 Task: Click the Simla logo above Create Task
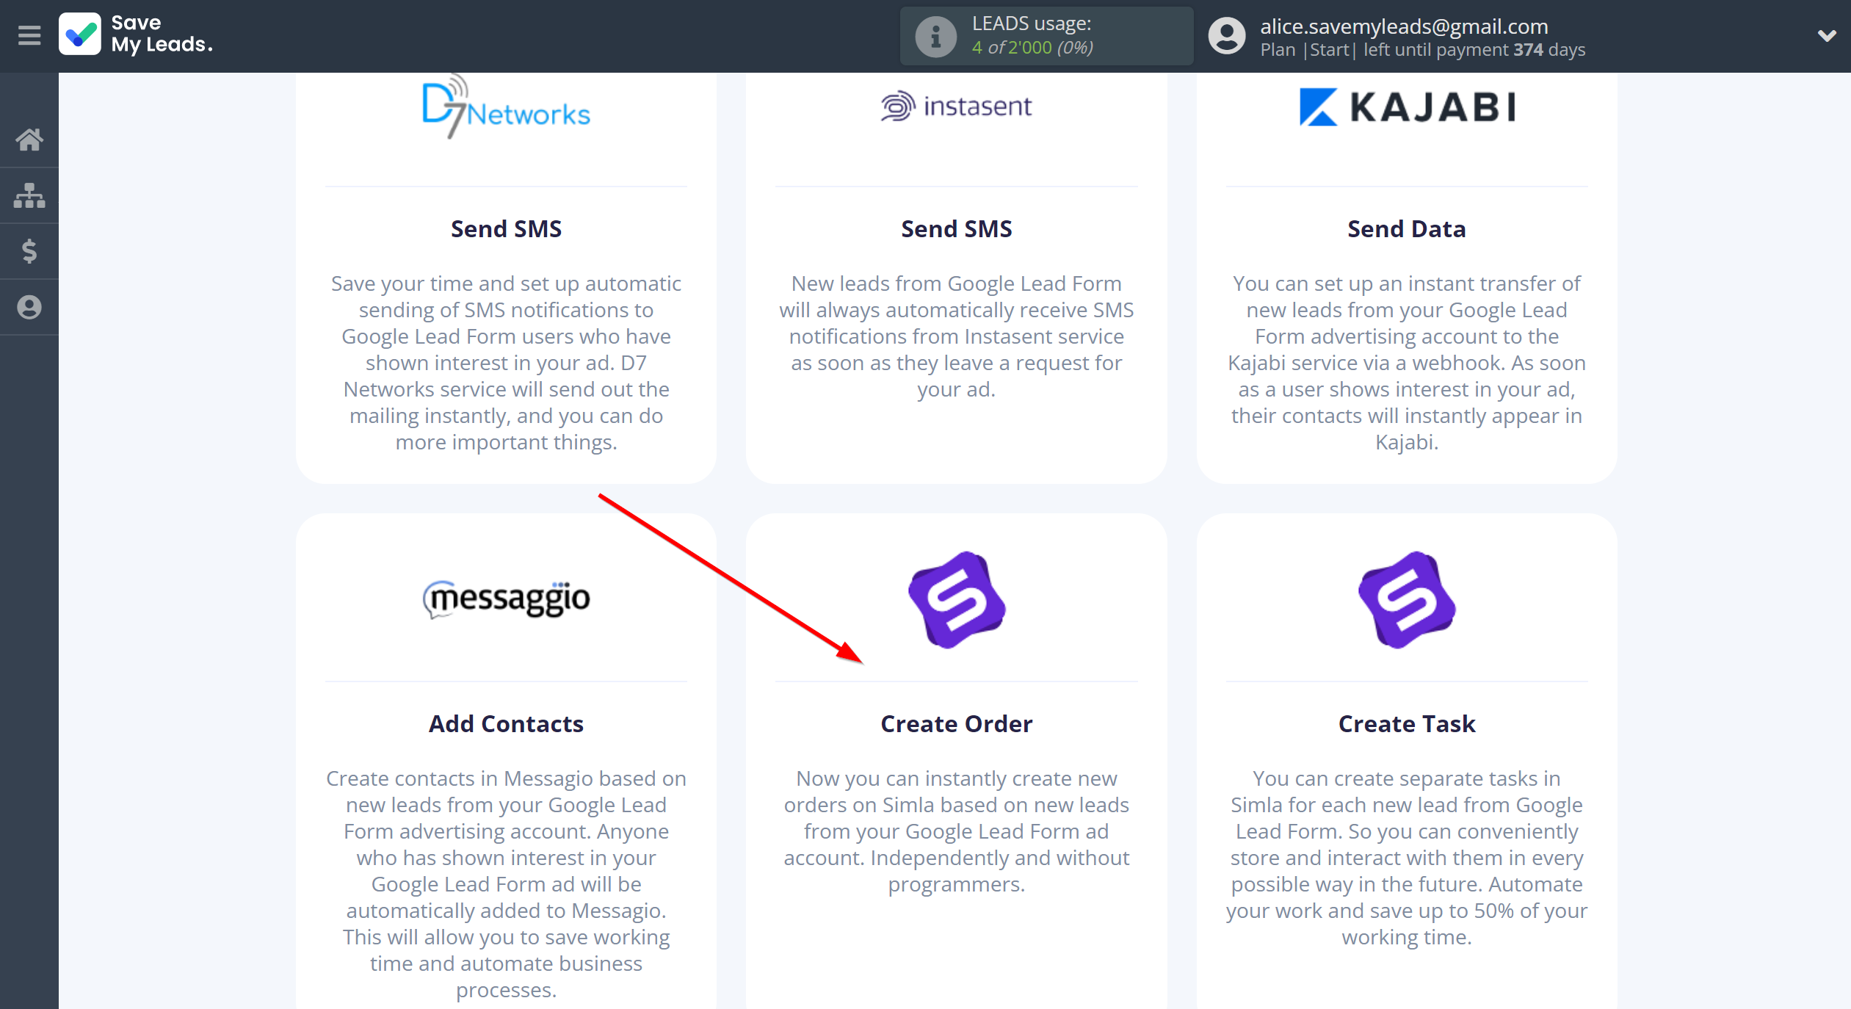[1407, 600]
